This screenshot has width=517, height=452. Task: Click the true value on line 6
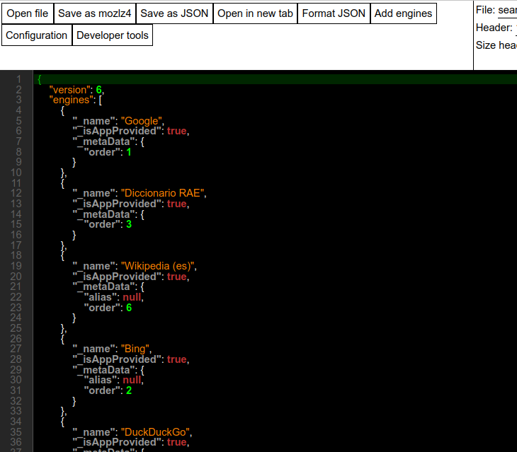pyautogui.click(x=177, y=131)
